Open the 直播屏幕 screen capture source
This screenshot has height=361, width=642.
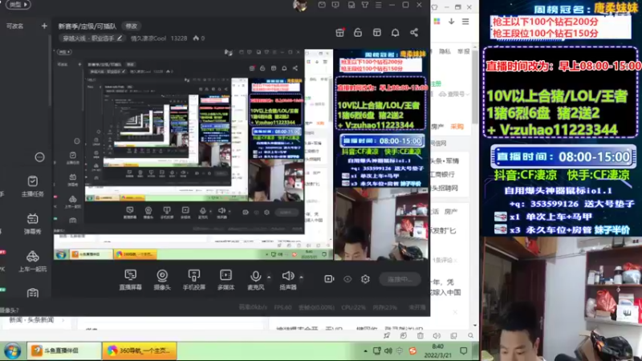click(x=130, y=279)
